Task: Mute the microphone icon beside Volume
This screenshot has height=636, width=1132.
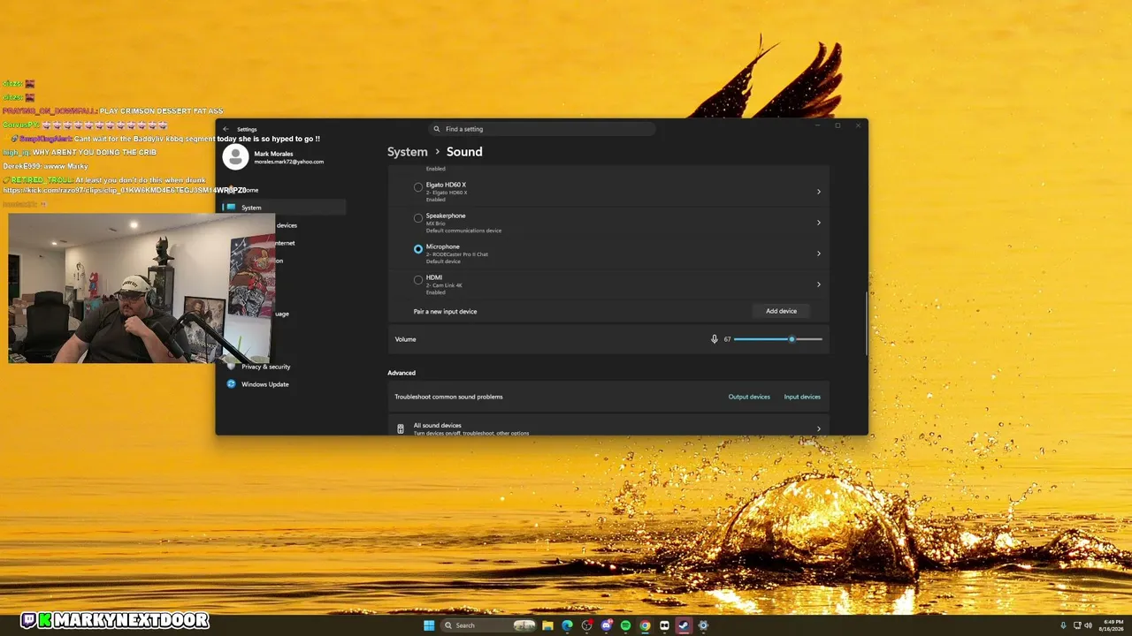Action: (715, 339)
